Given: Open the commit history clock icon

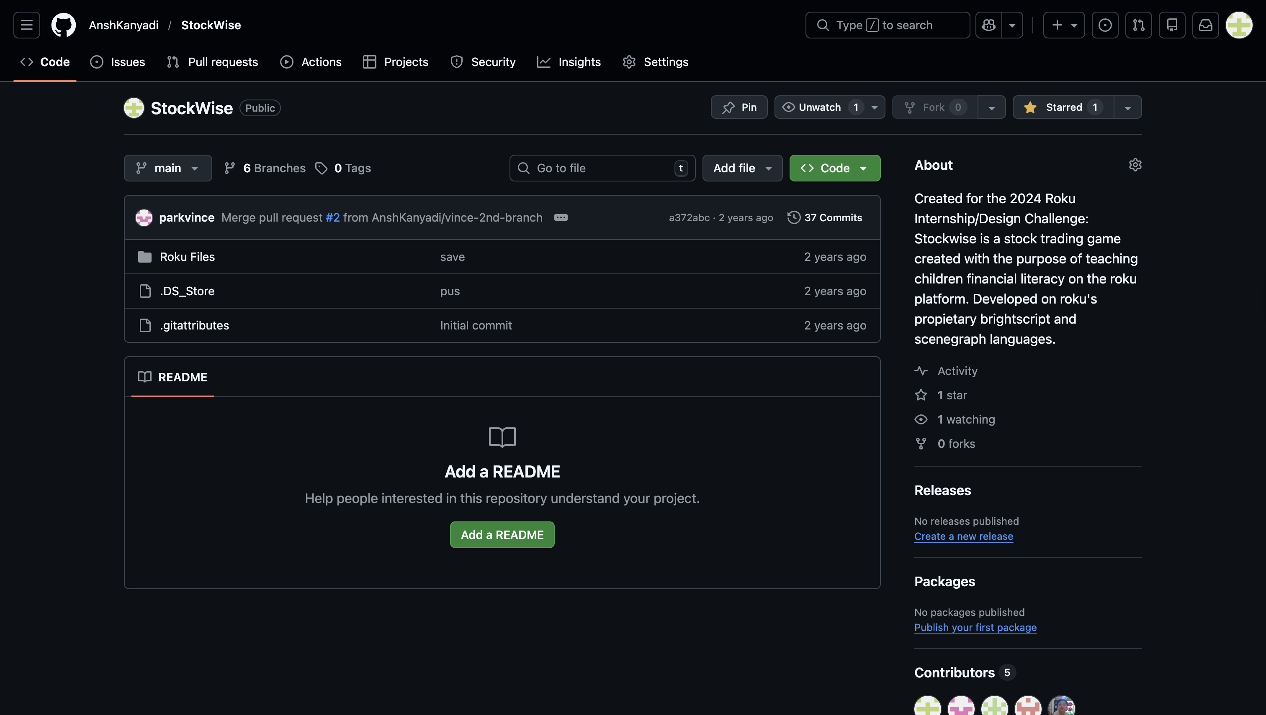Looking at the screenshot, I should pyautogui.click(x=793, y=217).
